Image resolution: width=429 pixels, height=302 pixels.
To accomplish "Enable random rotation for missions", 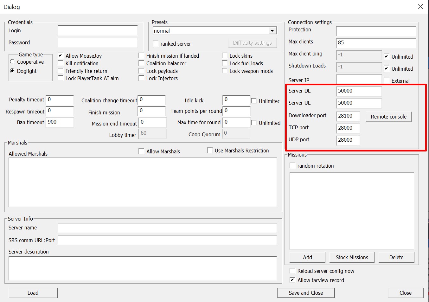I will tap(292, 166).
